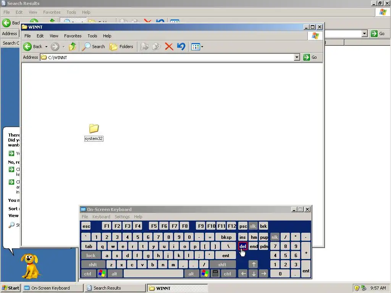The image size is (391, 293).
Task: Open address dropdown in Search Results window
Action: tap(365, 34)
